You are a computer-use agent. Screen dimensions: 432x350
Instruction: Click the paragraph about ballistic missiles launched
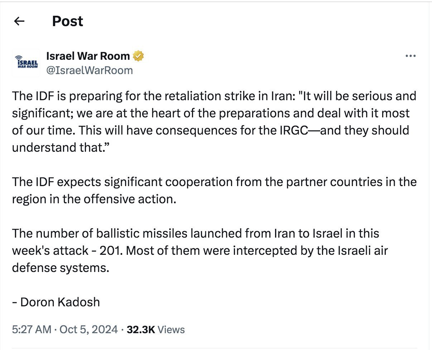click(x=200, y=251)
